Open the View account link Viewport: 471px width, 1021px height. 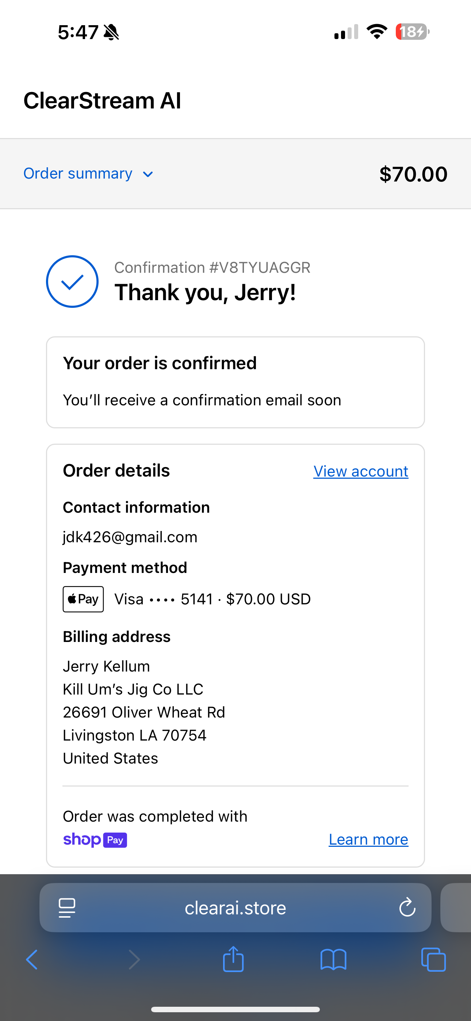click(361, 471)
